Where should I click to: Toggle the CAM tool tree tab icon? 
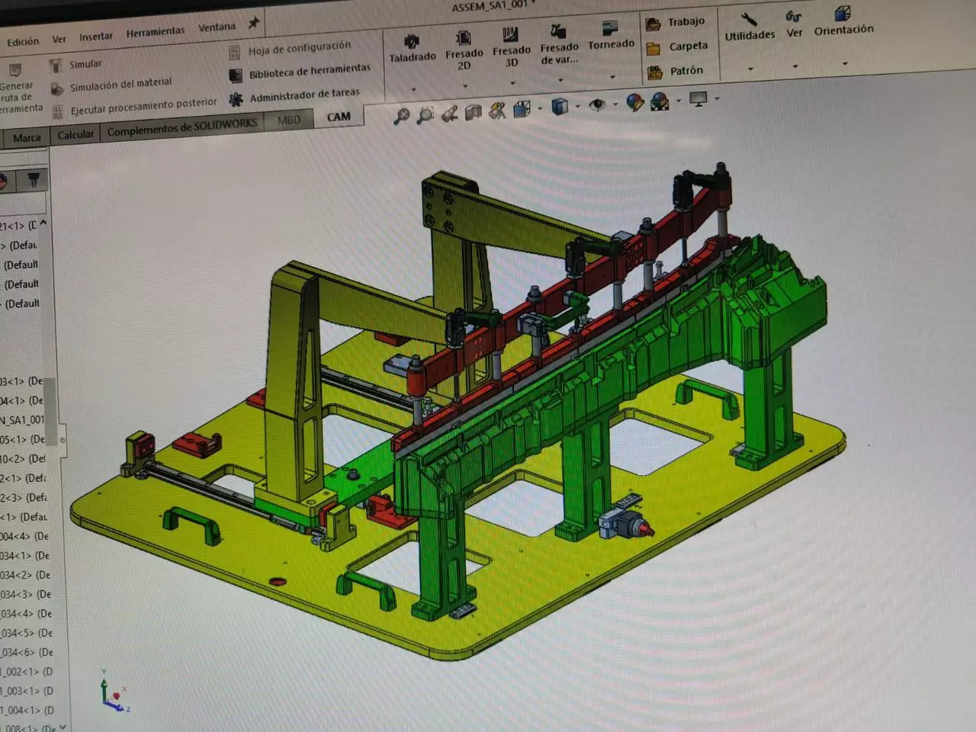click(33, 180)
